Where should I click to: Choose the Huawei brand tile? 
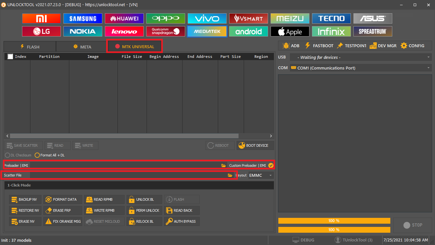click(x=124, y=18)
